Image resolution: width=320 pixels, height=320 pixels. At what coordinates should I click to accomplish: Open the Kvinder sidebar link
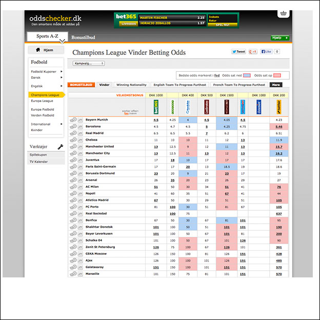pyautogui.click(x=37, y=130)
